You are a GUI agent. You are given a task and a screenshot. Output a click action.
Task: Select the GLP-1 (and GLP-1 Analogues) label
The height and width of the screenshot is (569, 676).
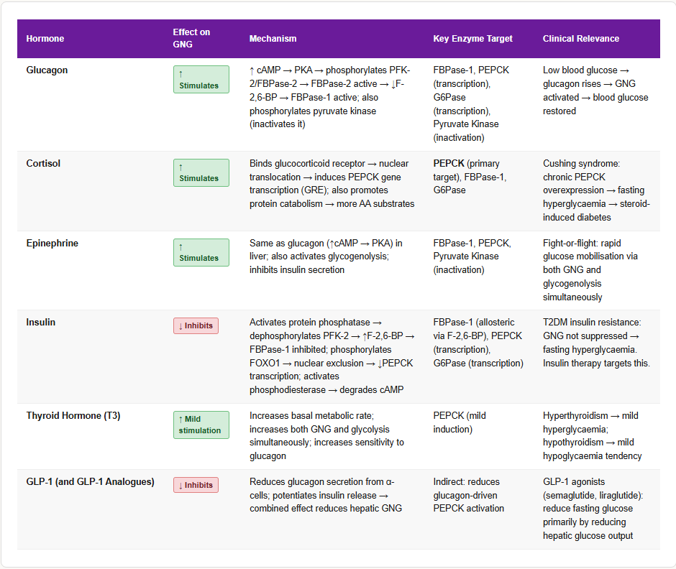(x=90, y=482)
